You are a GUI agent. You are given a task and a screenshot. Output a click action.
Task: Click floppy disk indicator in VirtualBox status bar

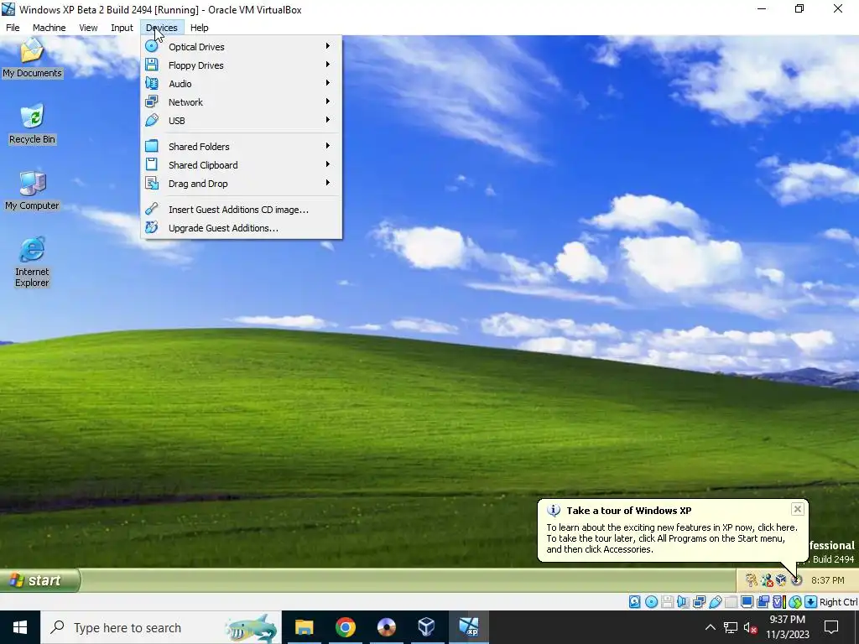667,602
